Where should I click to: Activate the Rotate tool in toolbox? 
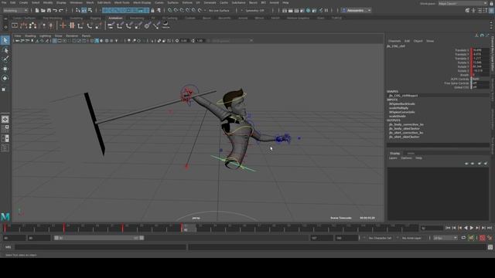coord(5,78)
